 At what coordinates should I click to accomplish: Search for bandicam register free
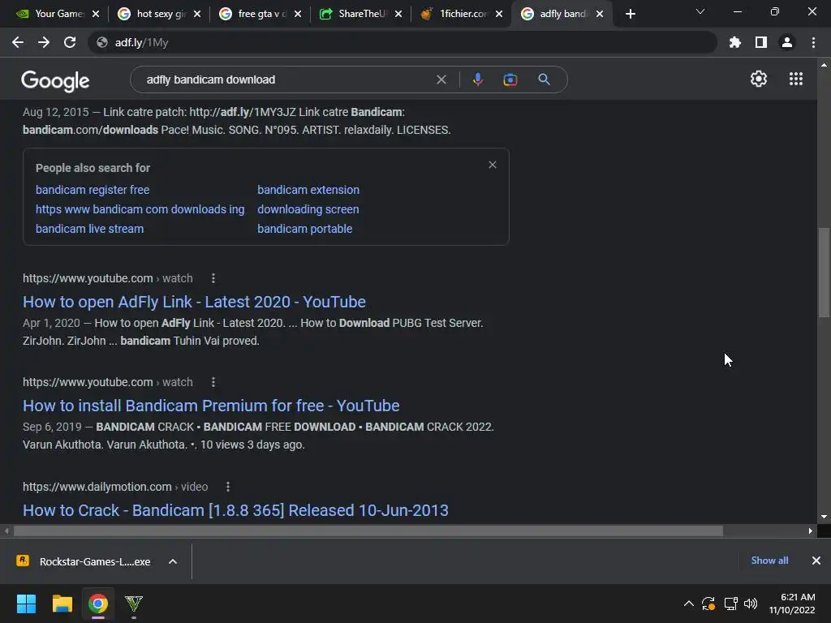click(x=93, y=190)
